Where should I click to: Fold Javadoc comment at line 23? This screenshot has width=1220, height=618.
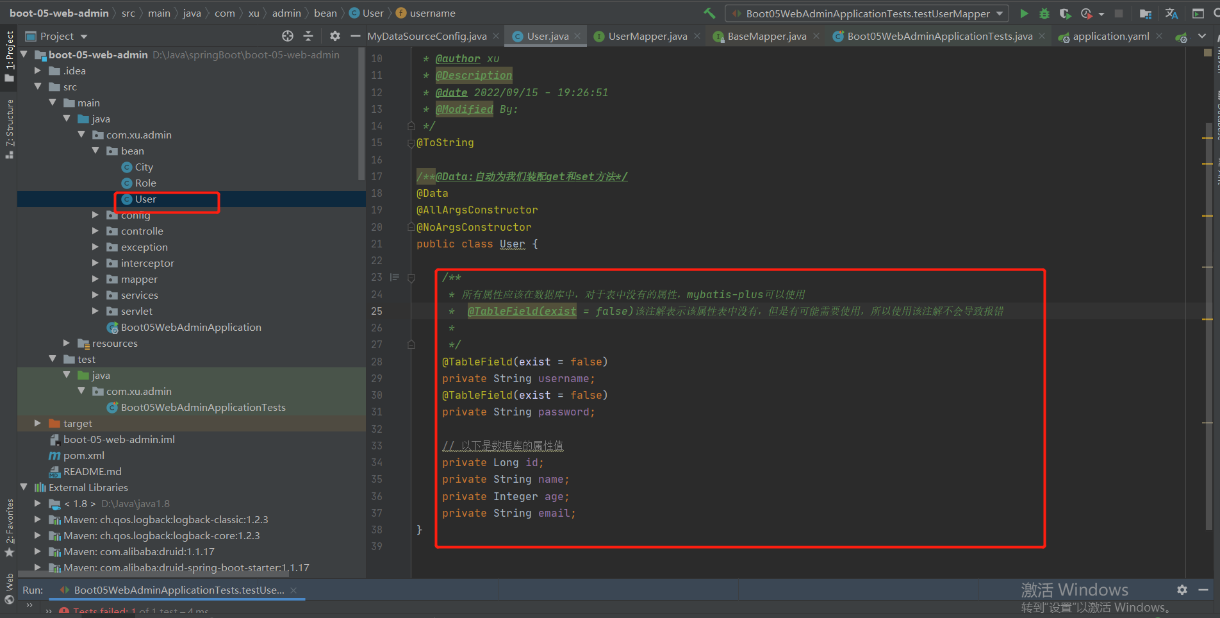(411, 278)
